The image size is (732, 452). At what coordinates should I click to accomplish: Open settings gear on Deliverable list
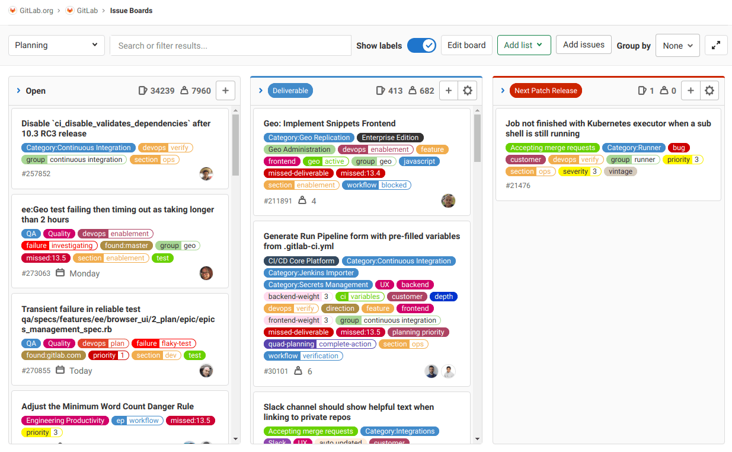point(468,90)
